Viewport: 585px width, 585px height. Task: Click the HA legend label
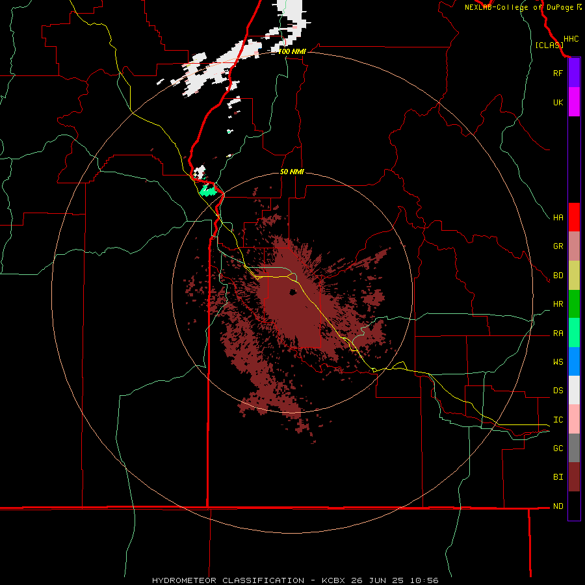click(x=558, y=218)
